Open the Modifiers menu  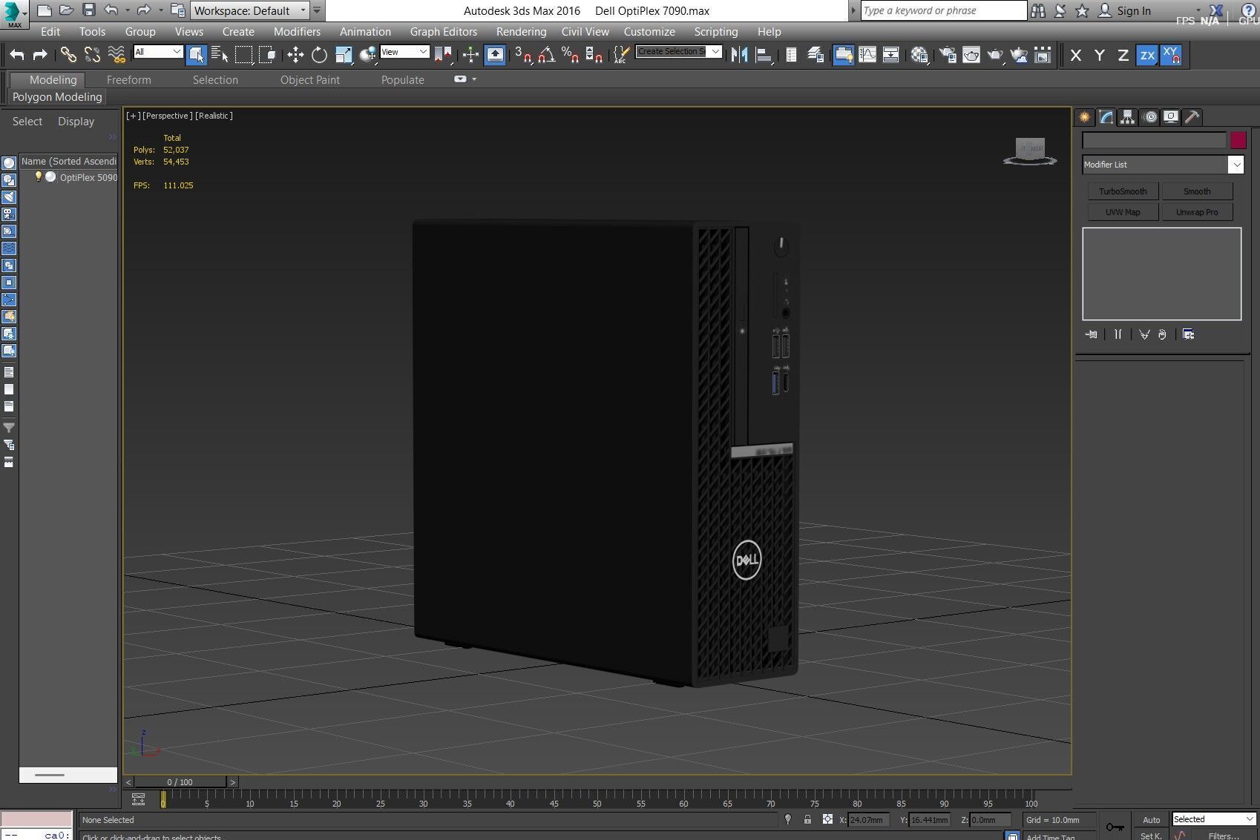297,31
